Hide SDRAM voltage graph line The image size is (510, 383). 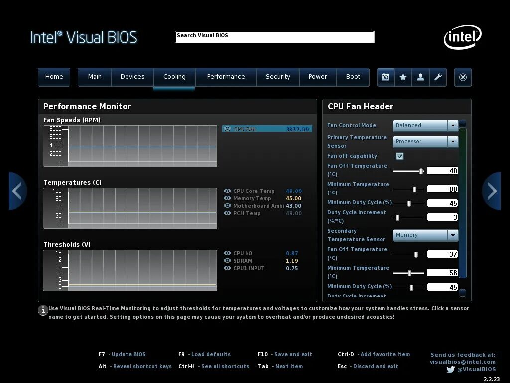(227, 260)
